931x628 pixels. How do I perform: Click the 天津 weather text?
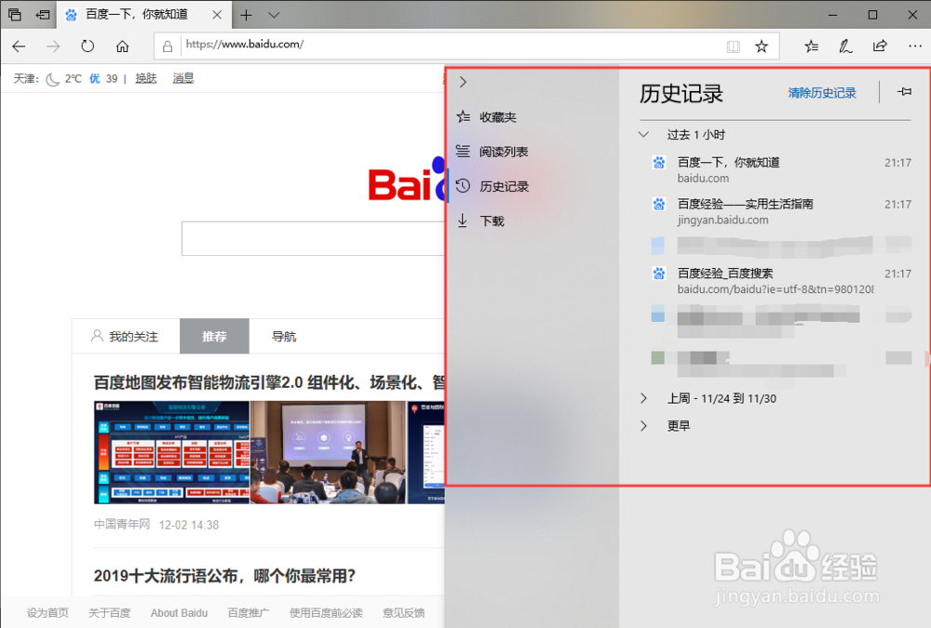pyautogui.click(x=26, y=78)
